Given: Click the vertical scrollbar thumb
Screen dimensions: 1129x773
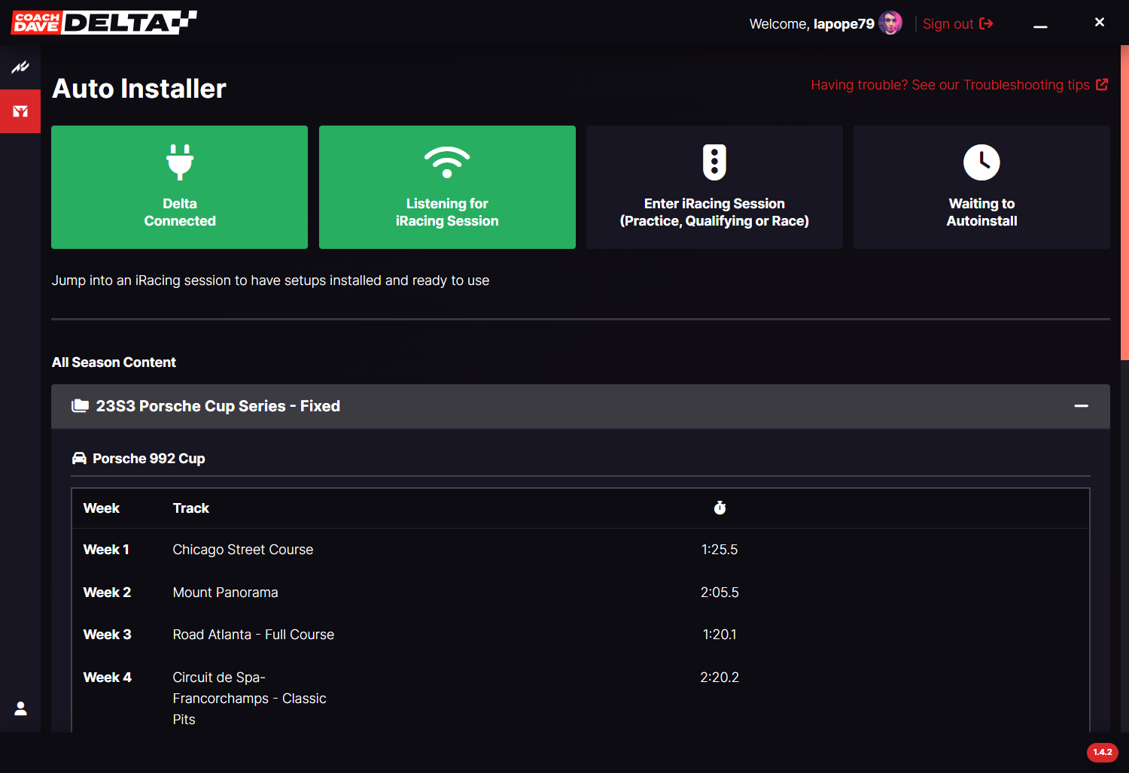Looking at the screenshot, I should [1124, 202].
